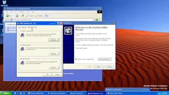Switch to Backup Utility Wizard taskbar button
This screenshot has width=169, height=95.
pos(116,93)
